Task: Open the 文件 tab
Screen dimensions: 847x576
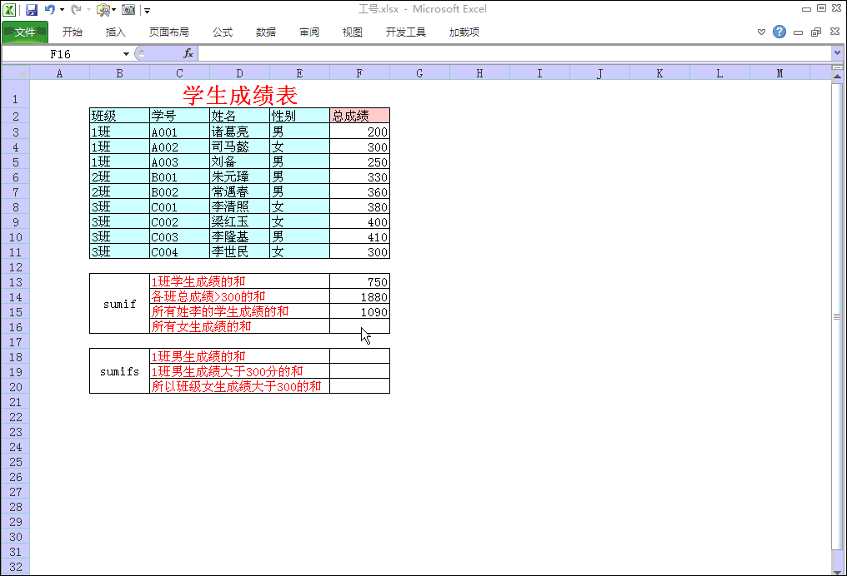Action: click(x=25, y=32)
